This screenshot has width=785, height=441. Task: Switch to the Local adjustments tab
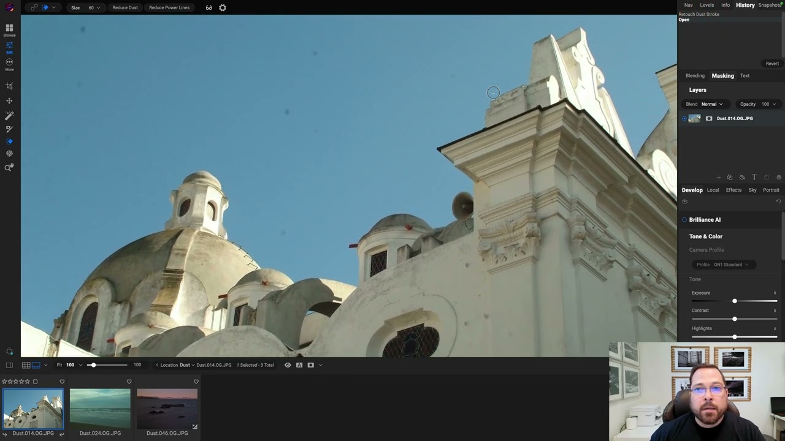713,190
